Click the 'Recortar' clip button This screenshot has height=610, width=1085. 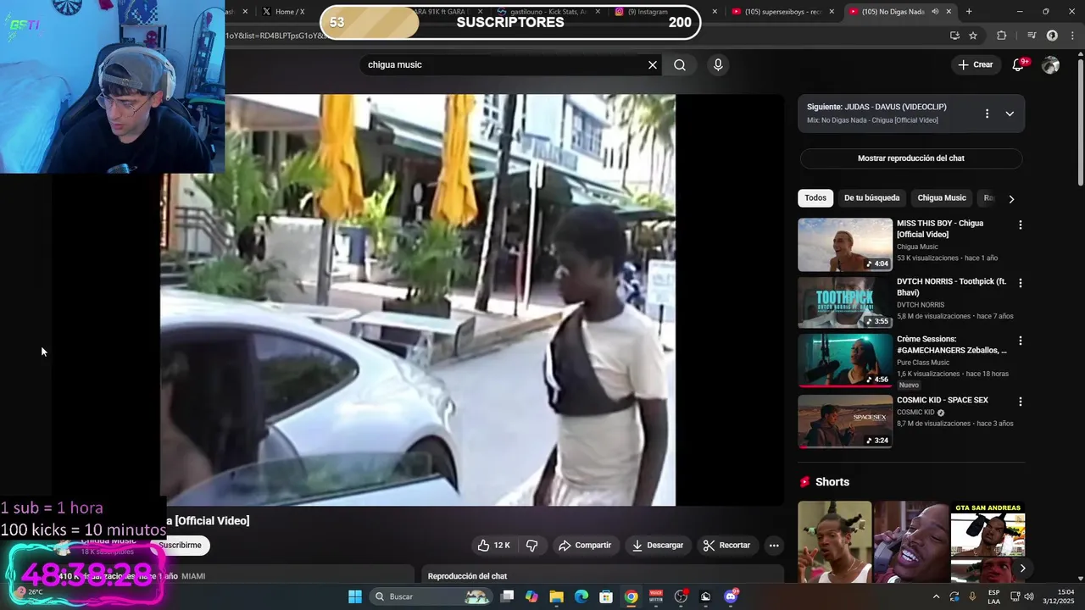(727, 546)
